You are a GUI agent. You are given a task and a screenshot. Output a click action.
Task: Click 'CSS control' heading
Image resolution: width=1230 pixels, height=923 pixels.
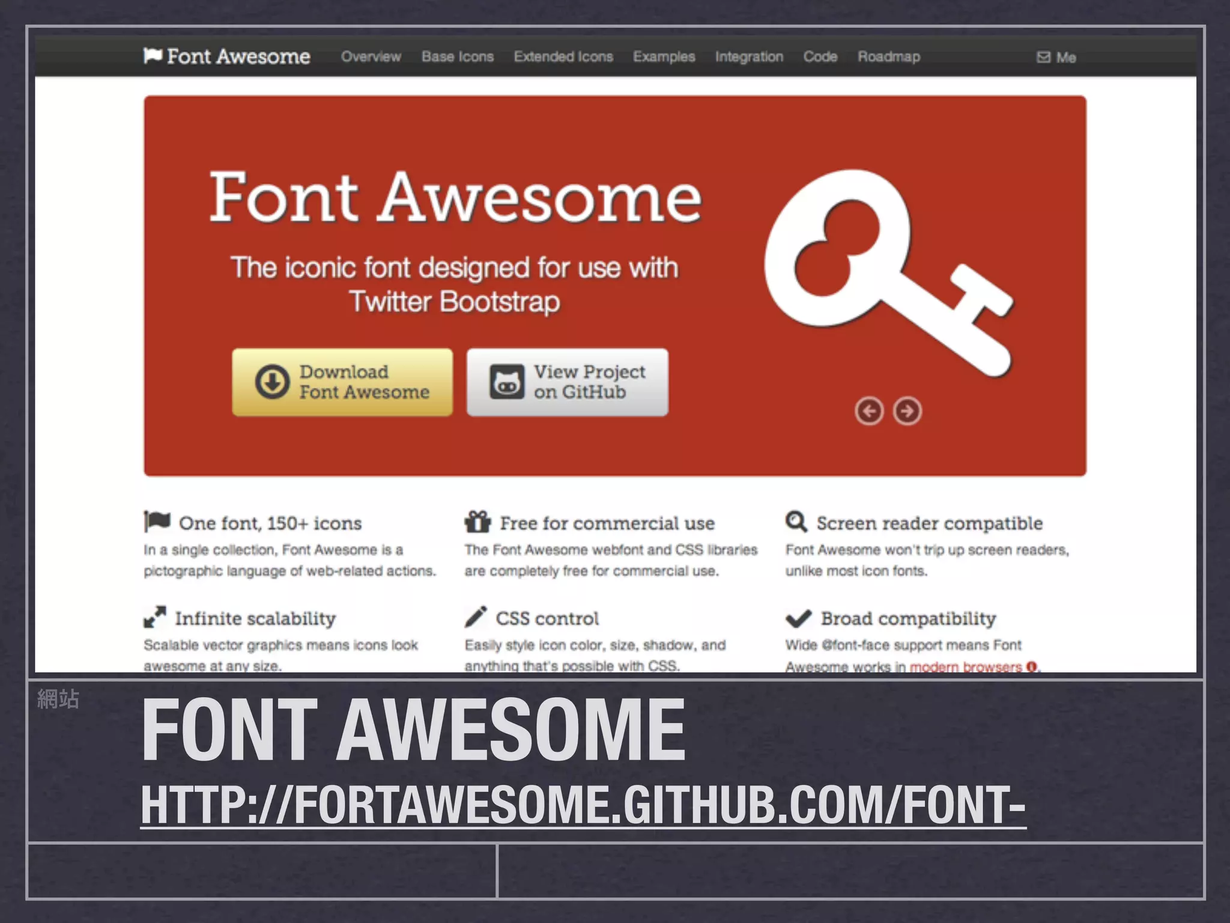click(547, 618)
